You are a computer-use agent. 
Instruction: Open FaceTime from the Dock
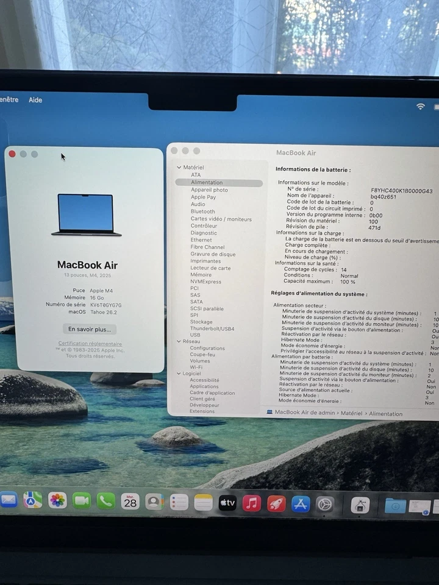click(81, 501)
